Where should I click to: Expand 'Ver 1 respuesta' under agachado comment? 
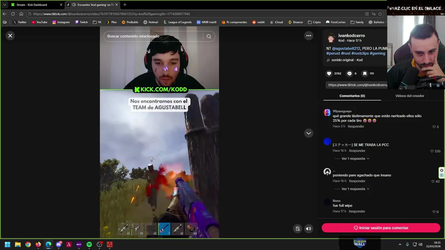pos(355,189)
